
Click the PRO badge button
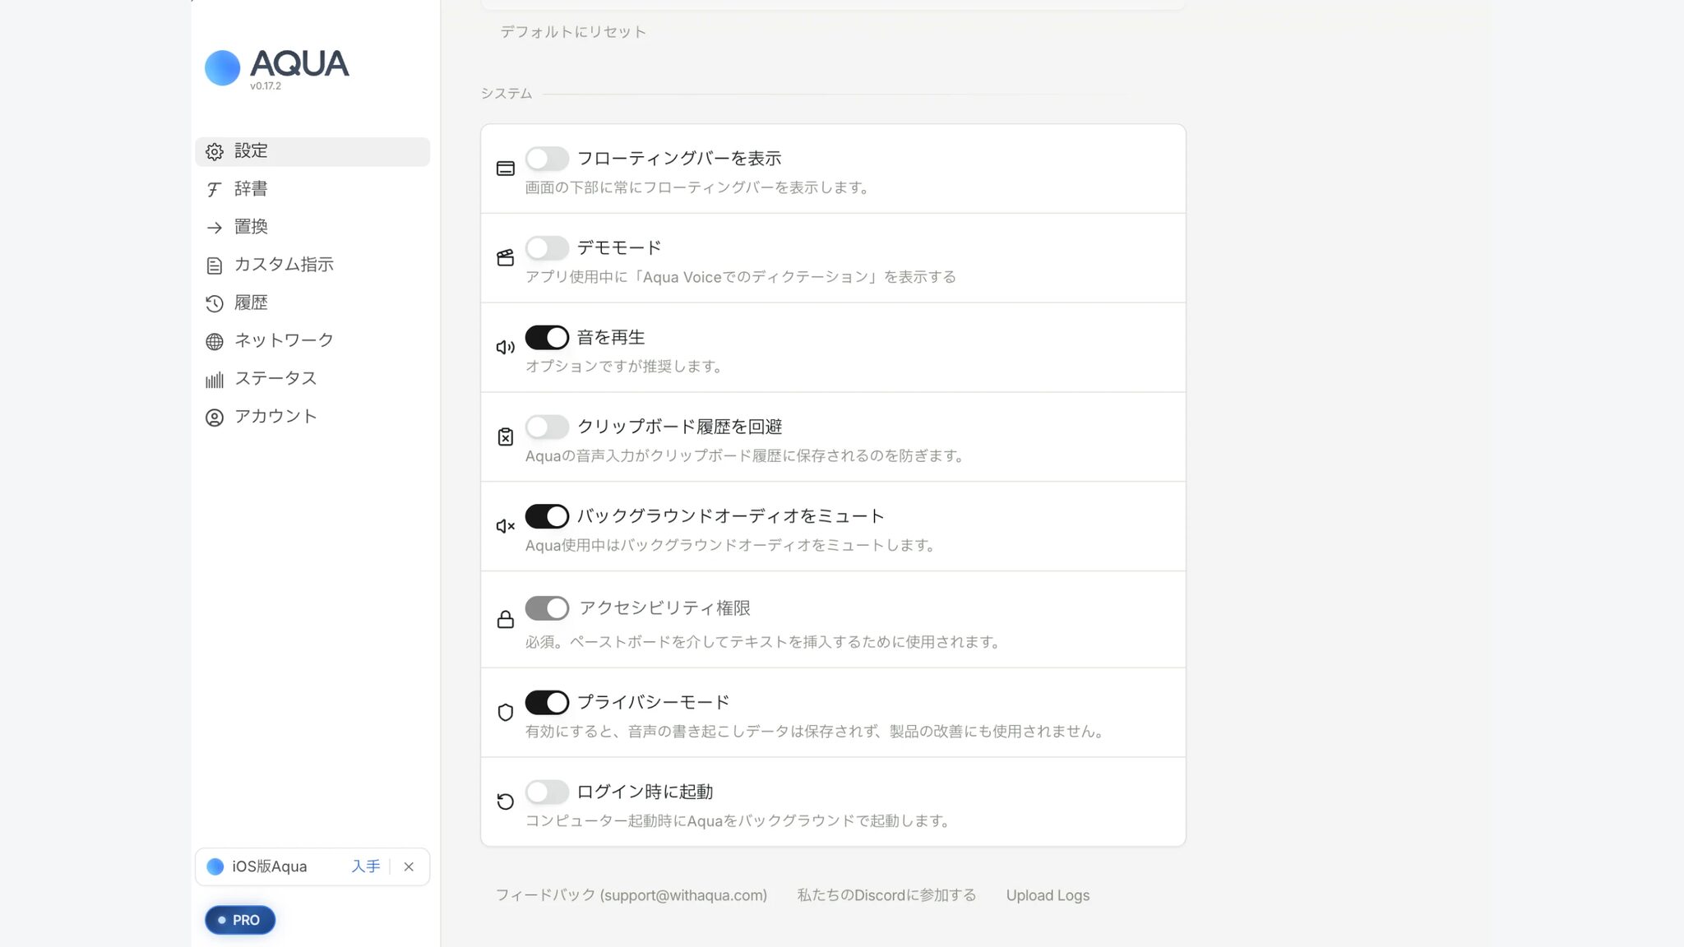click(x=240, y=920)
